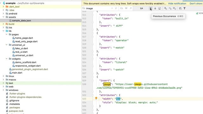The width and height of the screenshot is (203, 114).
Task: Click into the 'image' search input field
Action: click(x=98, y=9)
